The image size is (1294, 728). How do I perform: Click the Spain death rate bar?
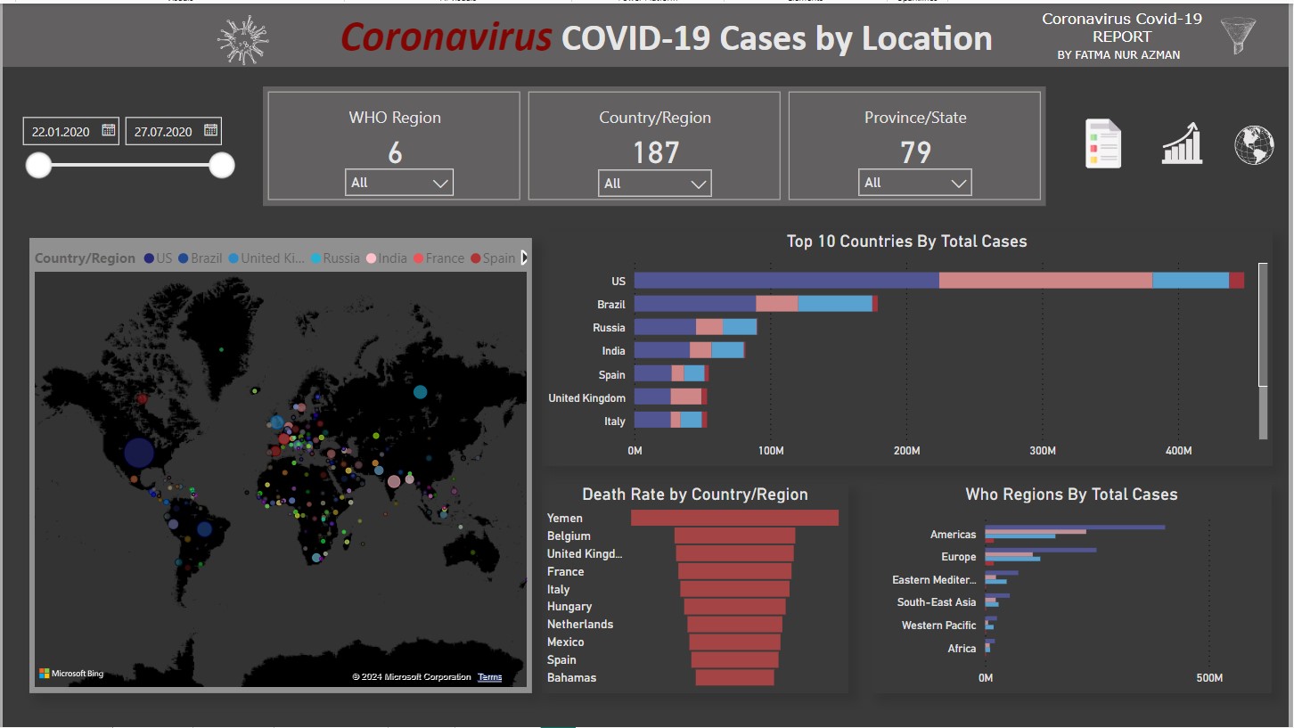734,659
